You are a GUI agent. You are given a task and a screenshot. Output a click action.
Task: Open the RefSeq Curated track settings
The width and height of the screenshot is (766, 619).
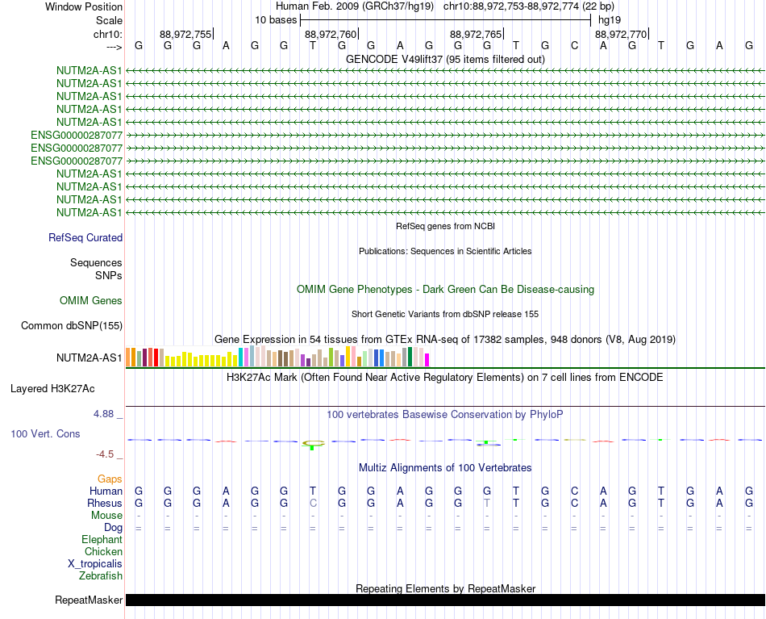(85, 237)
